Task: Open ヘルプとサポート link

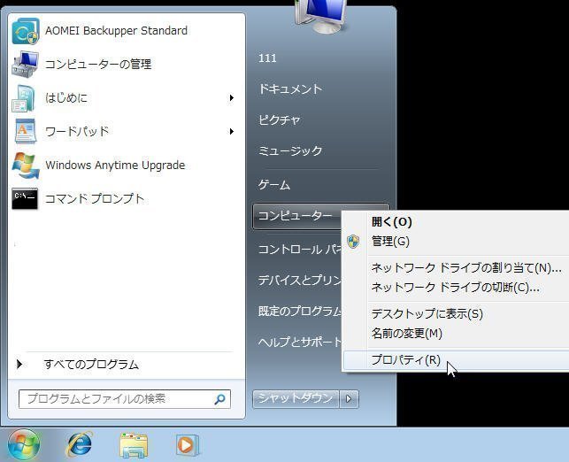Action: click(x=300, y=342)
